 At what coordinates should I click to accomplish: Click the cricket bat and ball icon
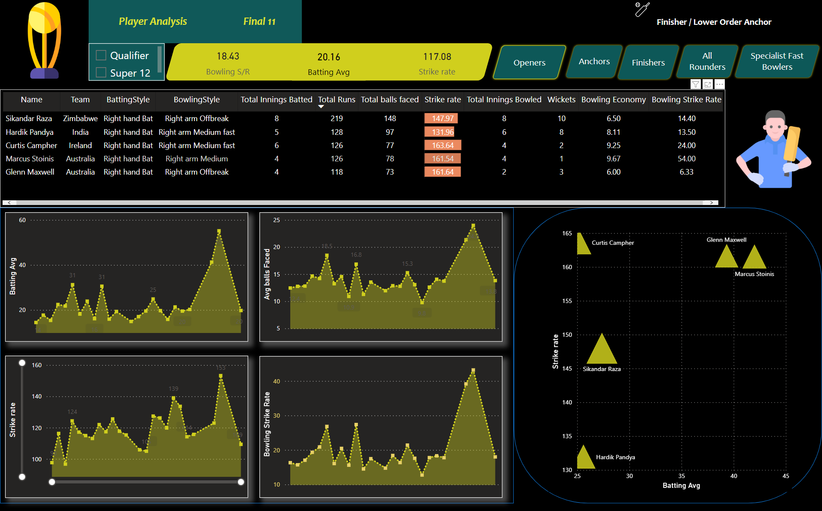(642, 9)
